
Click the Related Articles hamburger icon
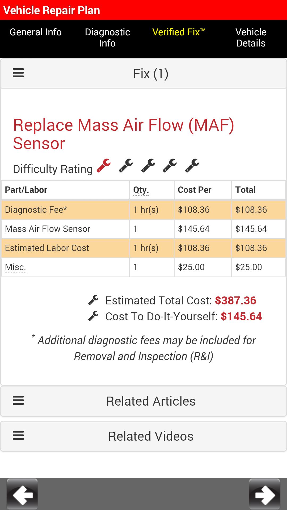click(x=18, y=401)
